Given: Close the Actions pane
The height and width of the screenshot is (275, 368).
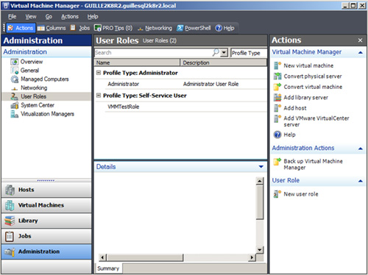Looking at the screenshot, I should pos(360,40).
